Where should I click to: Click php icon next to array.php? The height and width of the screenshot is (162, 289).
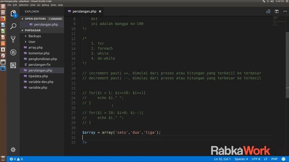point(25,47)
